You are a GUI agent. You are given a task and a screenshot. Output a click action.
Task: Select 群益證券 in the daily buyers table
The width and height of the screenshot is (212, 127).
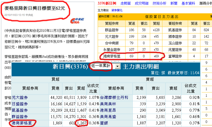[x=112, y=30]
